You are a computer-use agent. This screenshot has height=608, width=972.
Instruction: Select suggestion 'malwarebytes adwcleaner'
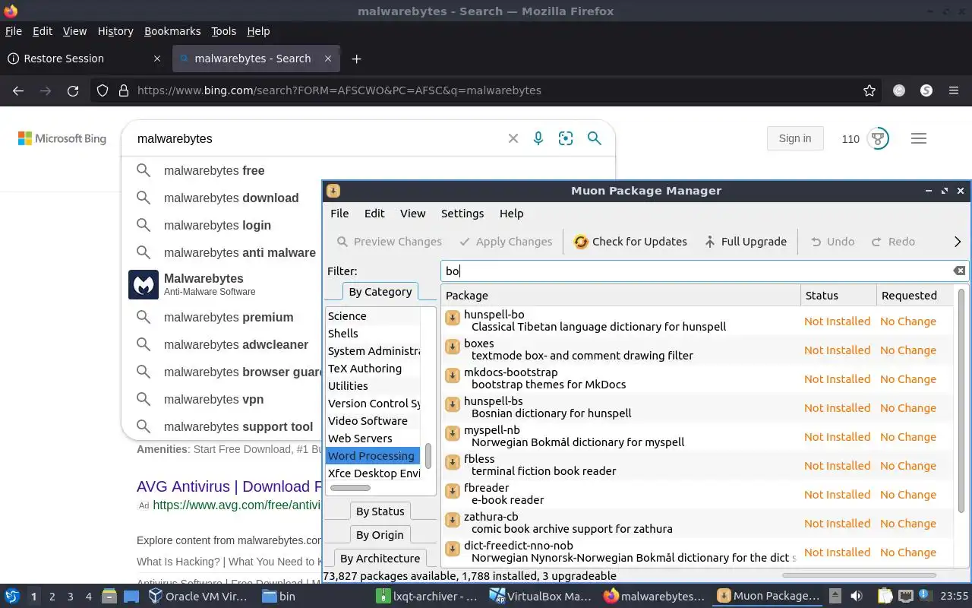coord(236,344)
